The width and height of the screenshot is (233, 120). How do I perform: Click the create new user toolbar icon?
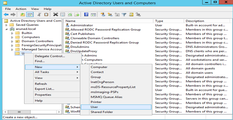(x=103, y=15)
